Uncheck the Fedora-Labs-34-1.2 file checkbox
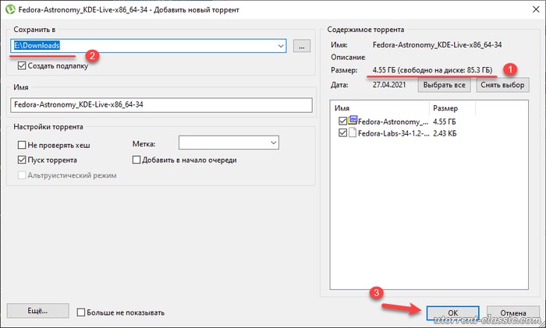The image size is (546, 328). 342,133
